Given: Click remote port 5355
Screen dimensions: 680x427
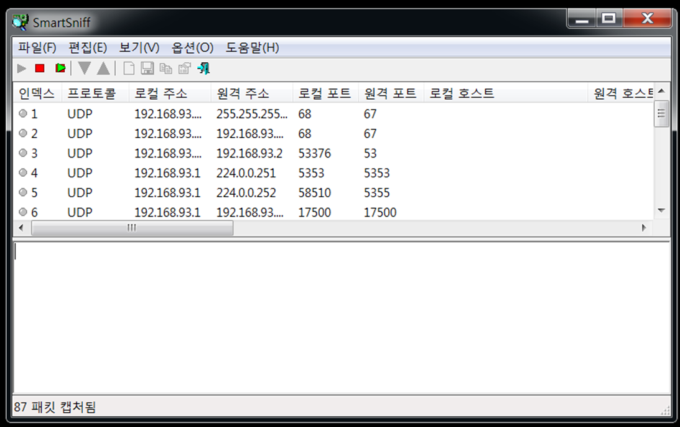Looking at the screenshot, I should (376, 193).
